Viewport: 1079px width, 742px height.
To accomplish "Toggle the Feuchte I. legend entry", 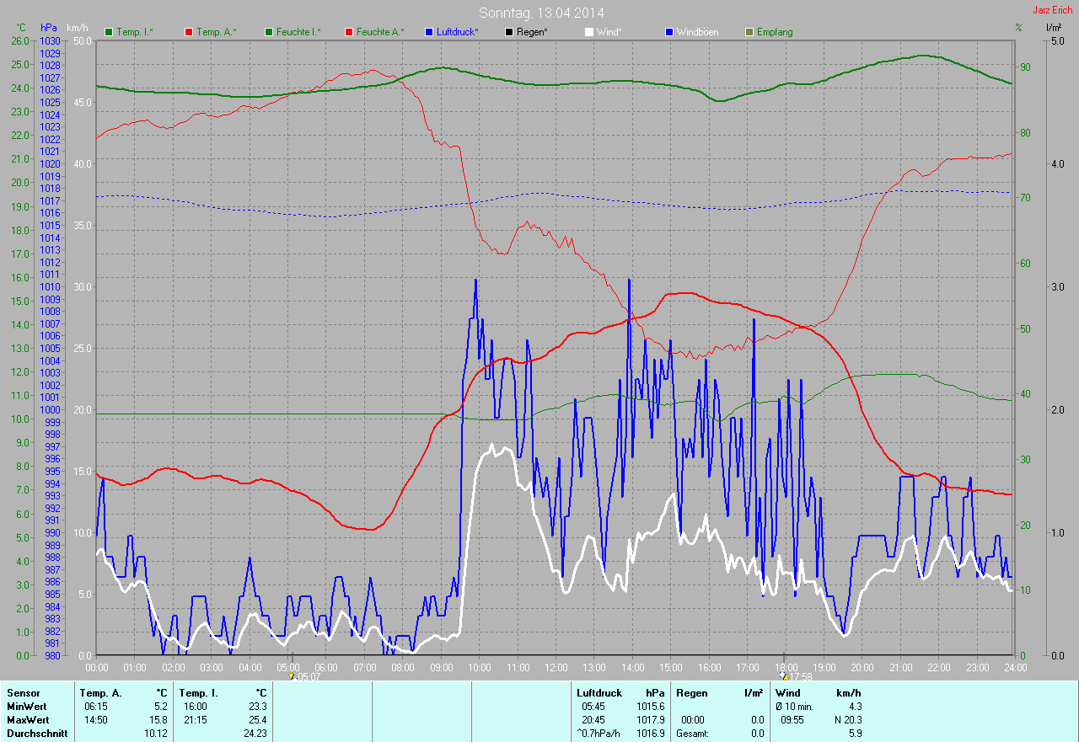I will coord(293,32).
